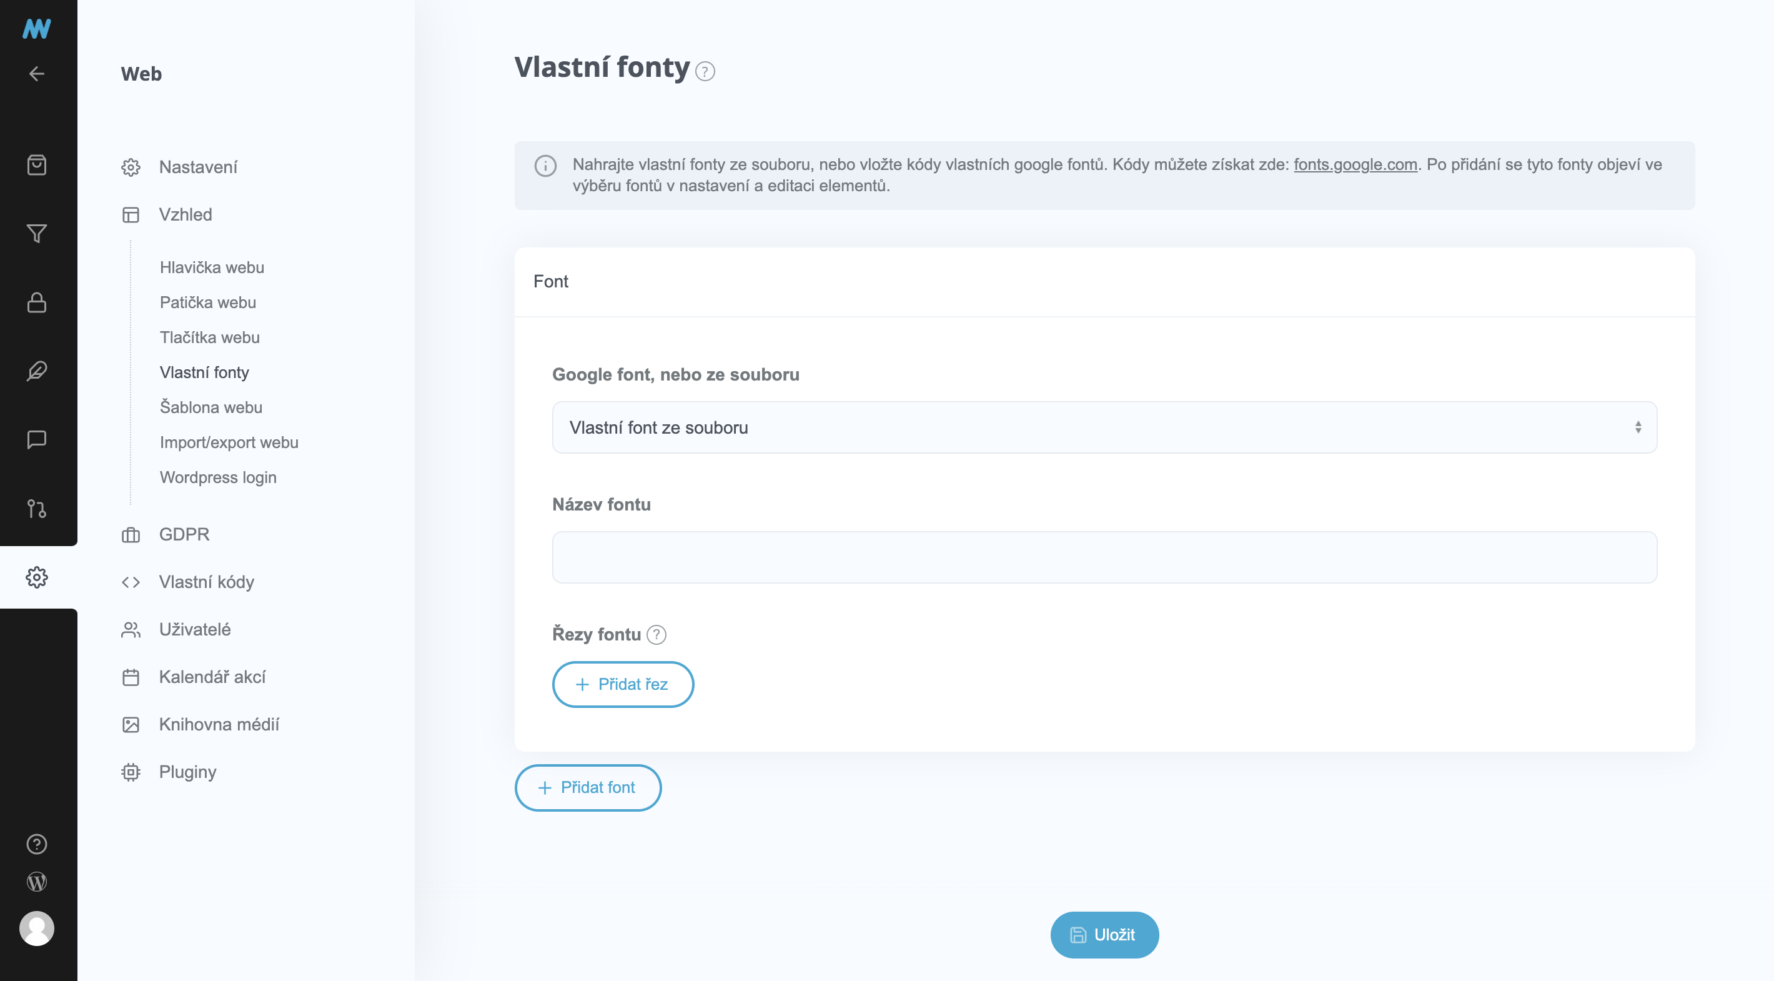Click the Přidat řez button
This screenshot has height=981, width=1774.
coord(623,684)
